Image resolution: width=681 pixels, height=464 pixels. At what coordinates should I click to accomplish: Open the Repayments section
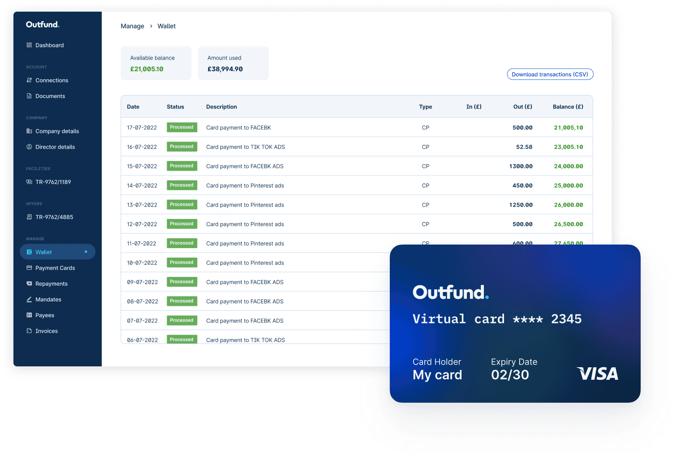pos(52,284)
